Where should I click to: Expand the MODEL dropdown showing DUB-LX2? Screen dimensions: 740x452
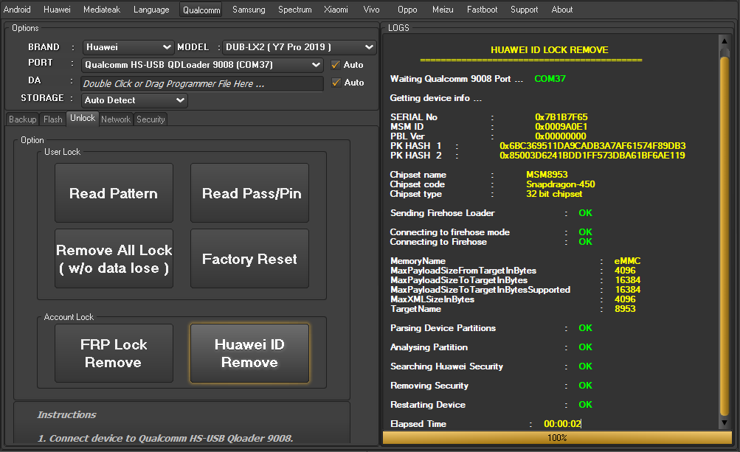tap(300, 47)
